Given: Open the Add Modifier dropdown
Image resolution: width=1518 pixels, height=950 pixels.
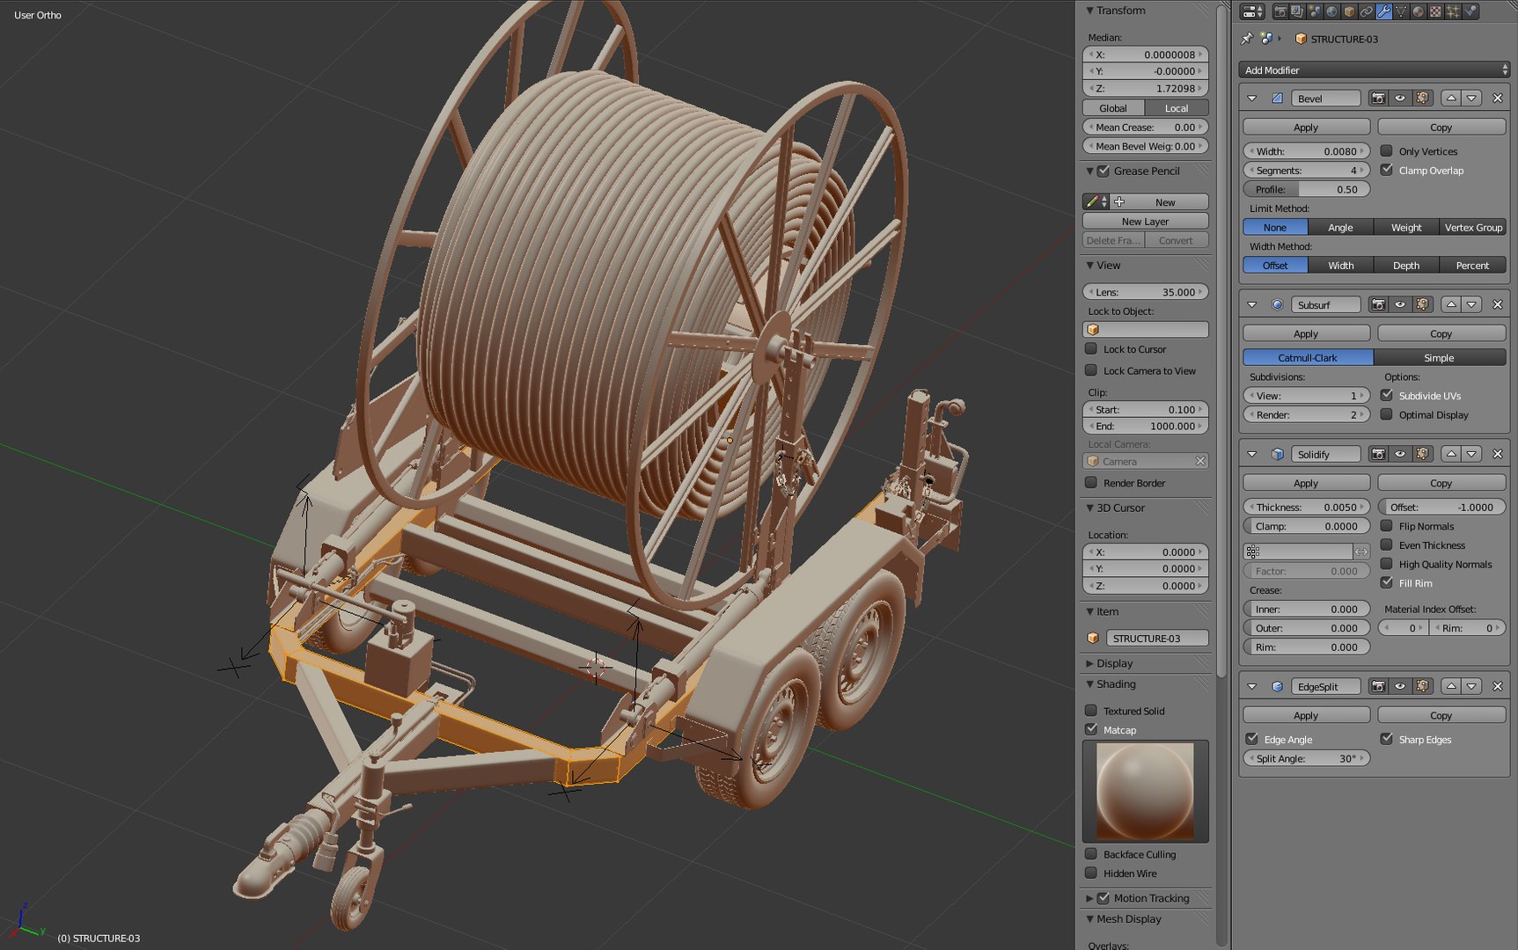Looking at the screenshot, I should pyautogui.click(x=1374, y=69).
